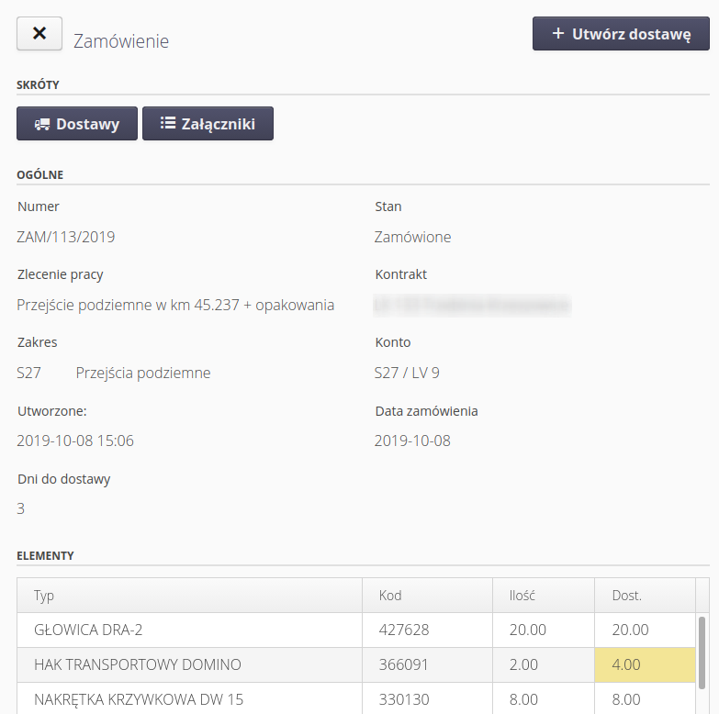Select the HAK TRANSPORTOWY DOMINO row
Viewport: 719px width, 714px height.
click(x=137, y=664)
